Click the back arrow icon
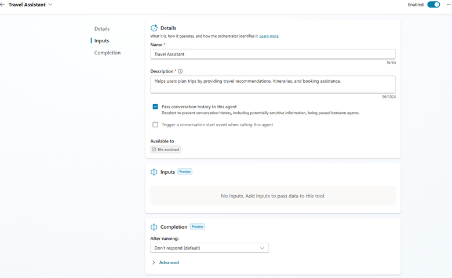The image size is (452, 278). point(2,5)
